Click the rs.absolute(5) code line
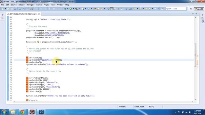Image resolution: width=205 pixels, height=115 pixels. 34,57
